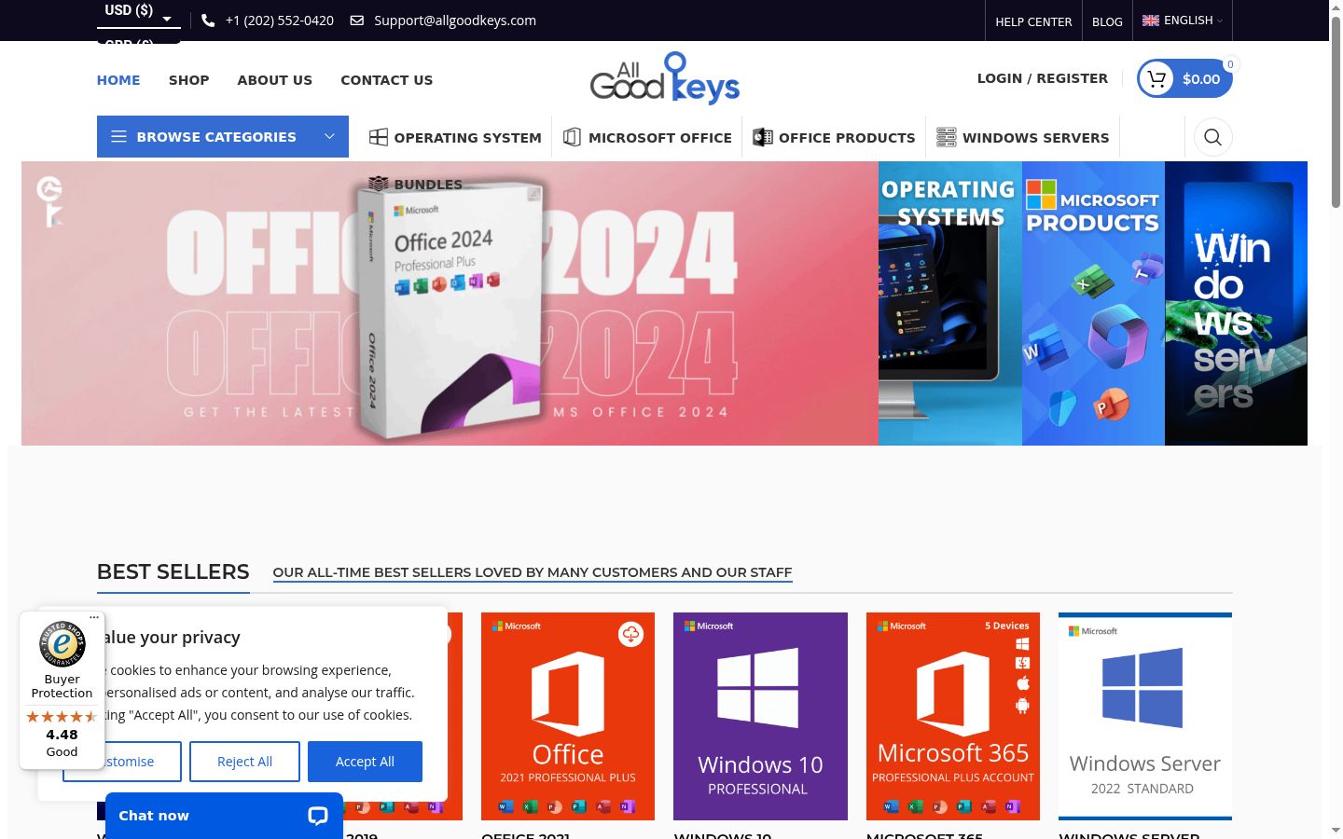Click the cloud download icon on Office 2021 card
1343x839 pixels.
(x=631, y=635)
